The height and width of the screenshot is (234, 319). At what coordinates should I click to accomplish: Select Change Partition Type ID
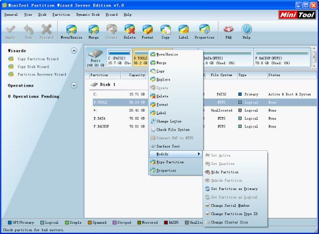click(x=235, y=214)
